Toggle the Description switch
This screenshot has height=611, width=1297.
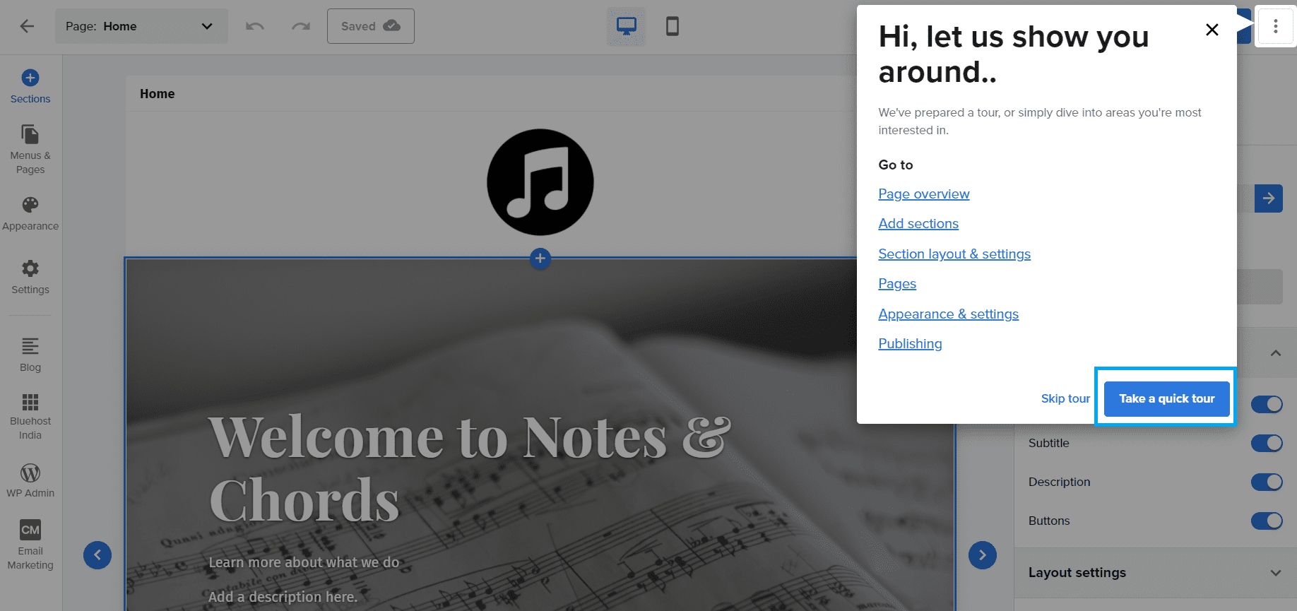coord(1267,482)
